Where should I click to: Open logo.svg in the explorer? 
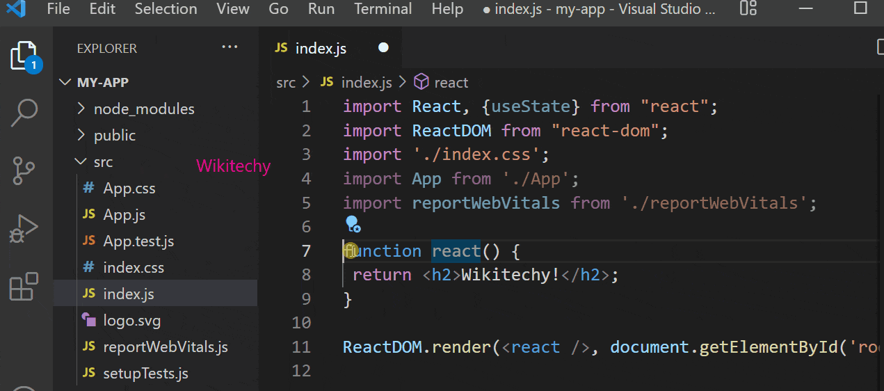coord(132,320)
